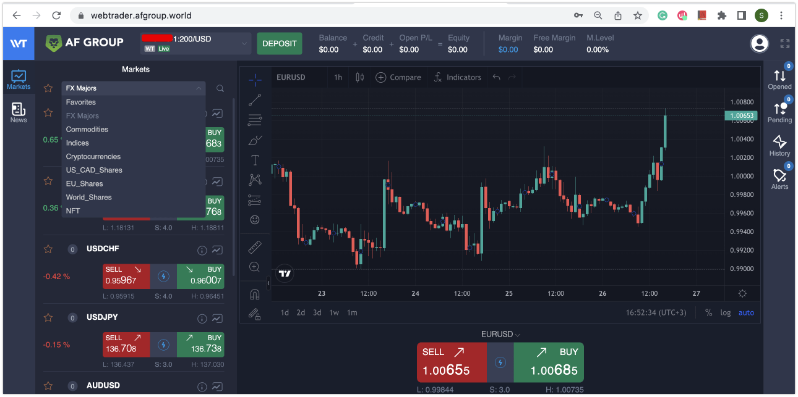
Task: Collapse the drawing toolbar with the side arrow
Action: pyautogui.click(x=268, y=283)
